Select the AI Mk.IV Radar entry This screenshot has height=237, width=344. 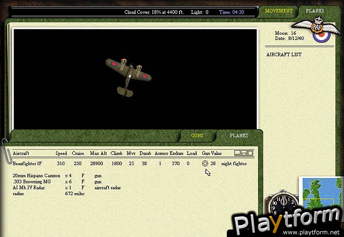(x=28, y=188)
